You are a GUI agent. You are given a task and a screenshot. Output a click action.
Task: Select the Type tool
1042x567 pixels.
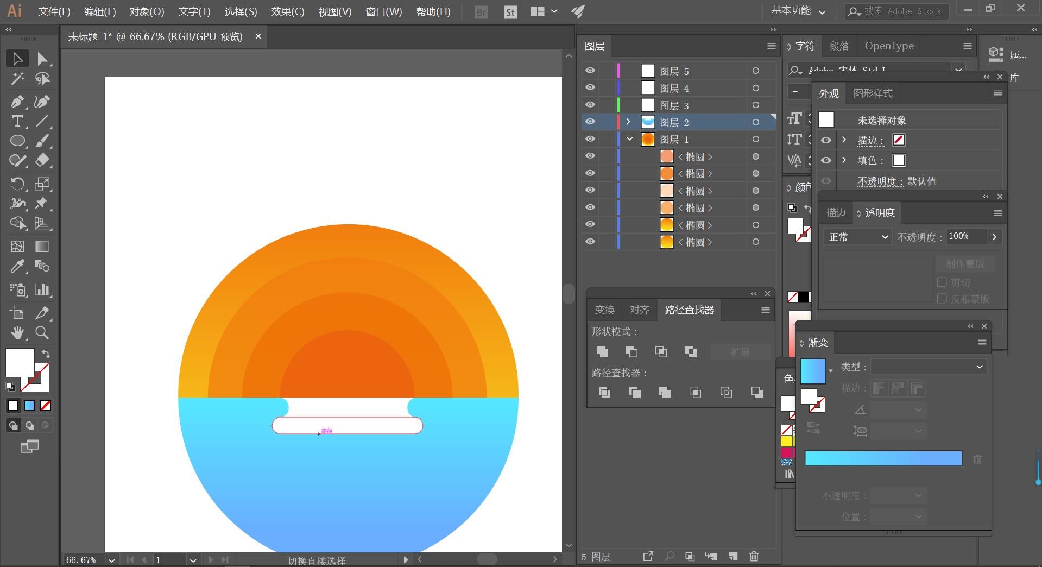[x=17, y=121]
